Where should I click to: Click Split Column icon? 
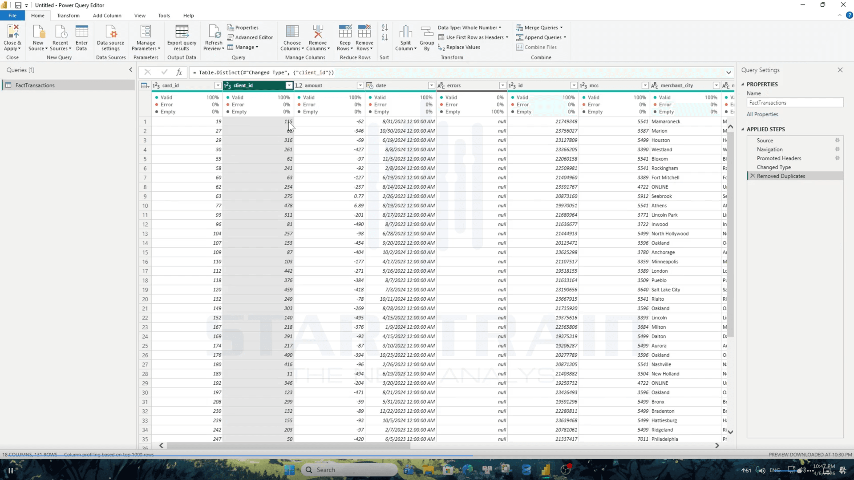(405, 32)
